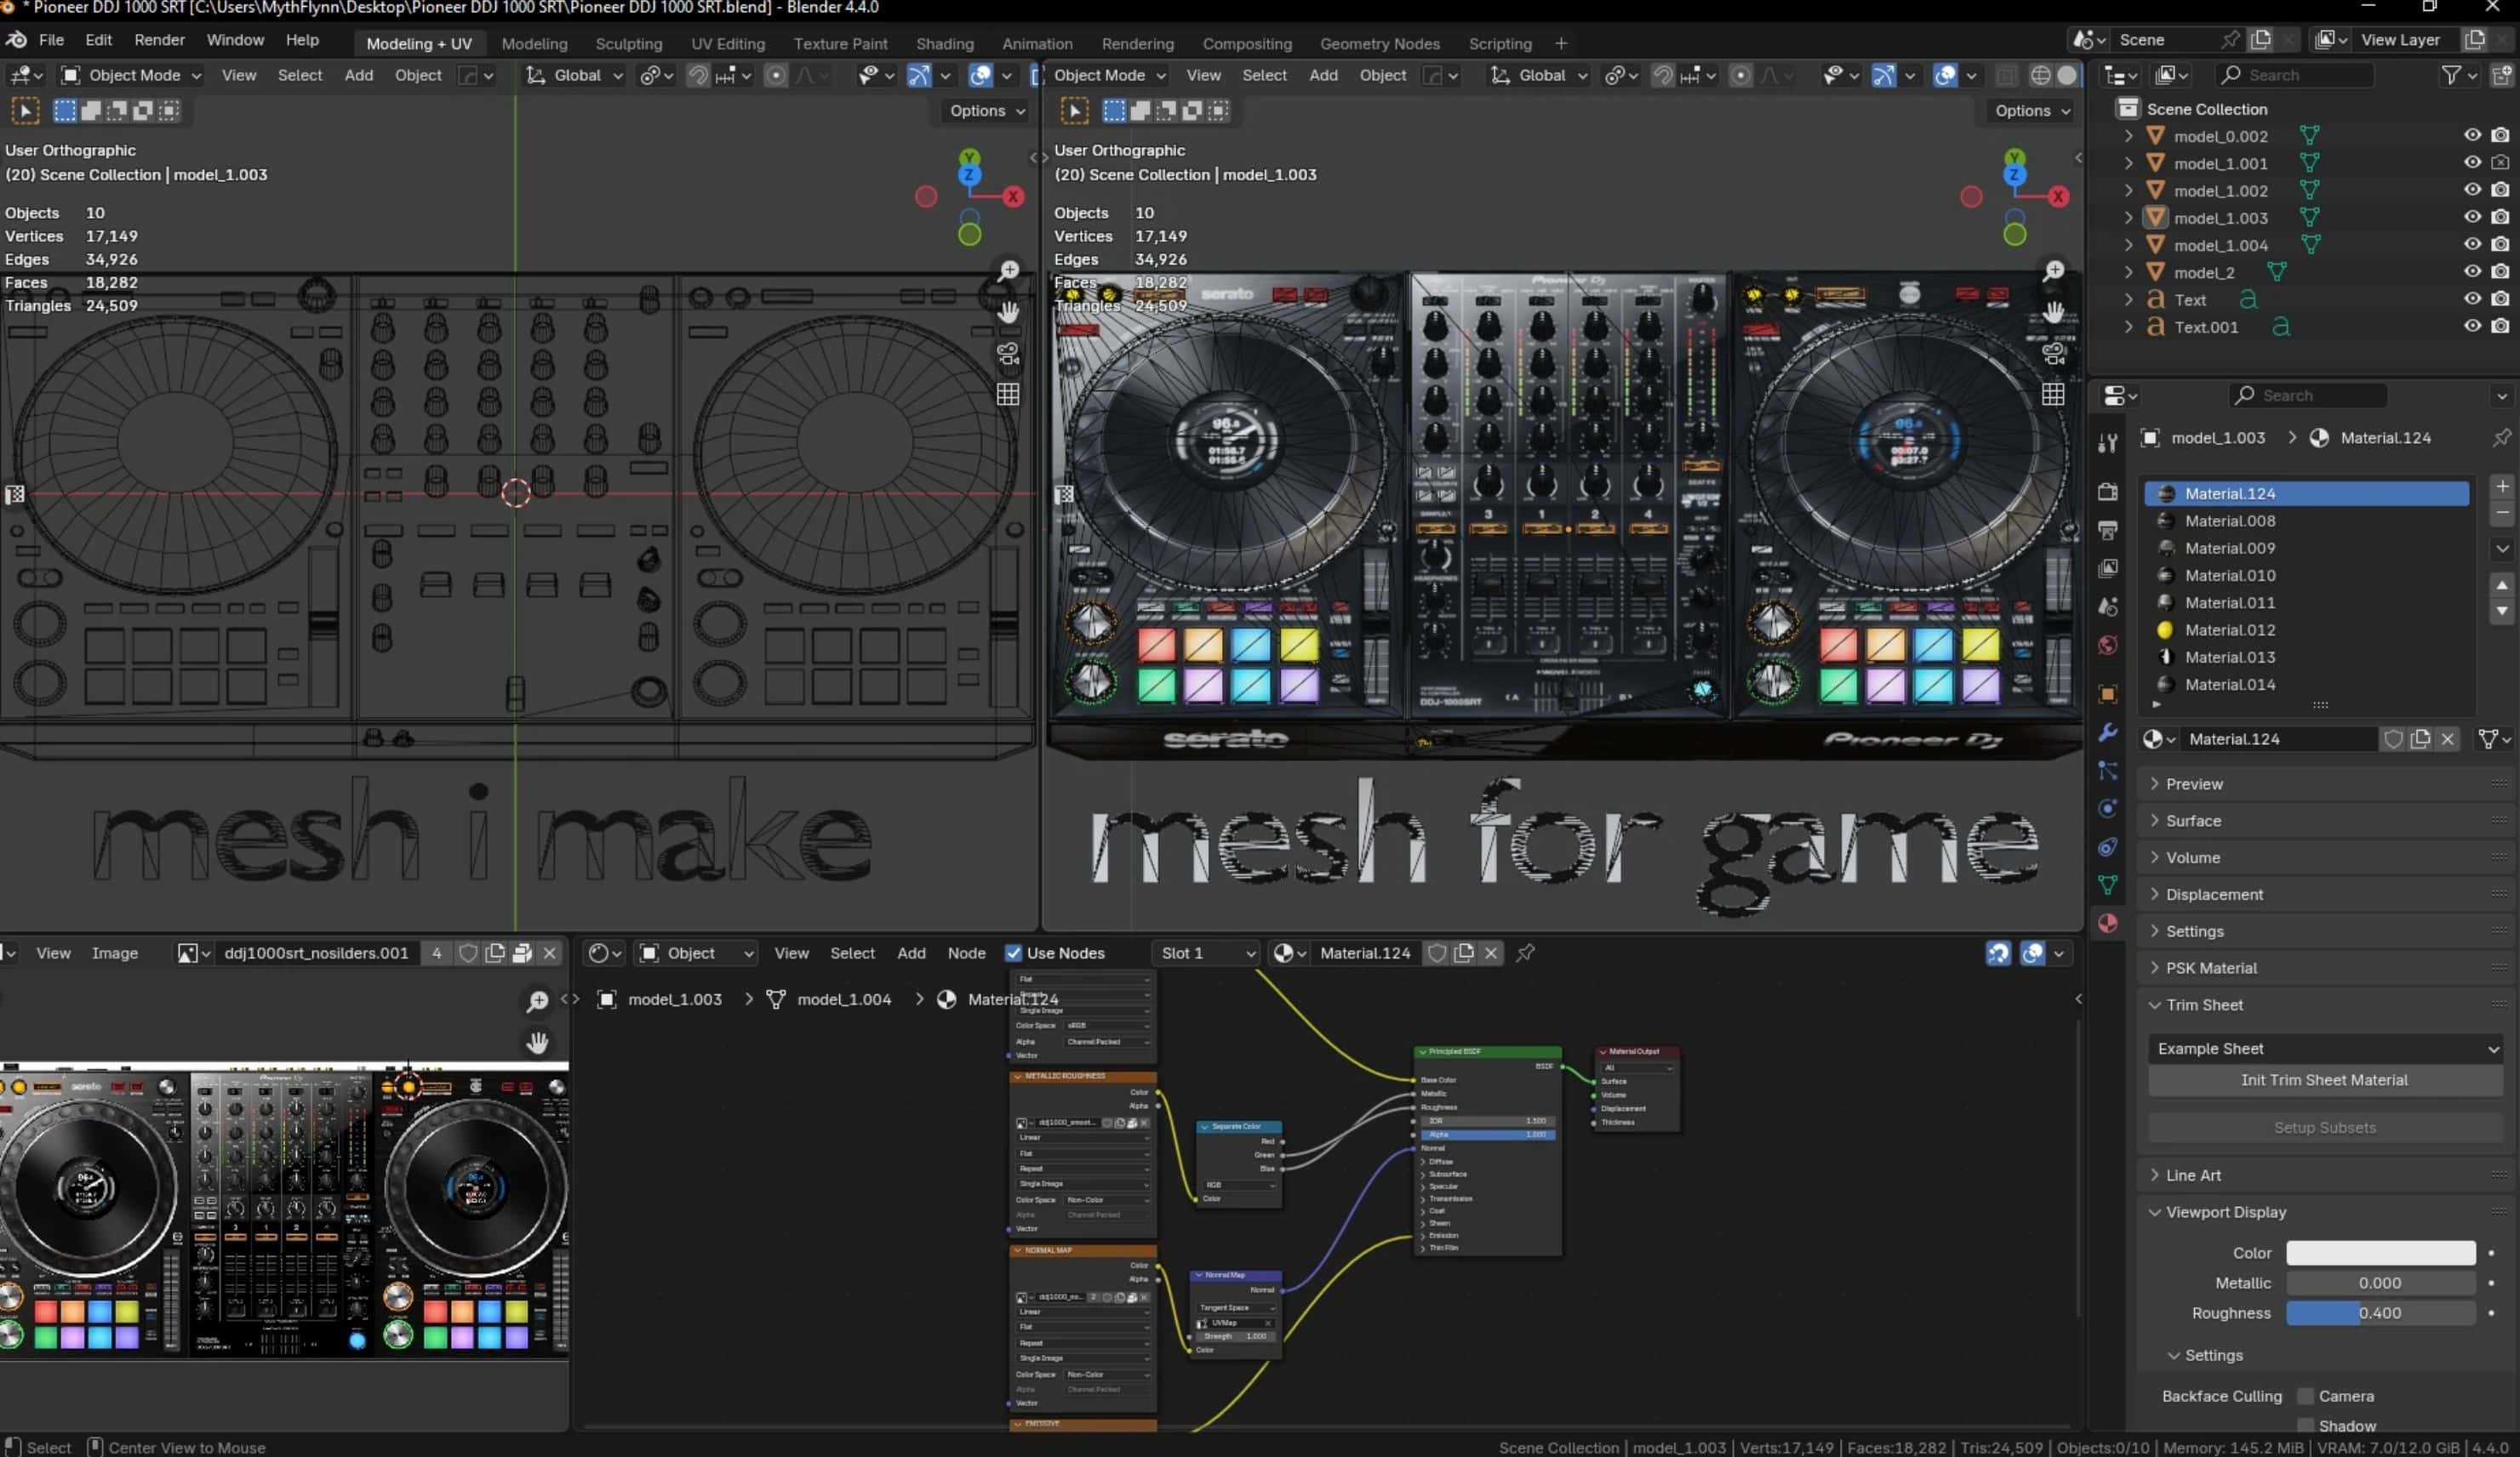Open the Particles properties tab

coord(2108,771)
